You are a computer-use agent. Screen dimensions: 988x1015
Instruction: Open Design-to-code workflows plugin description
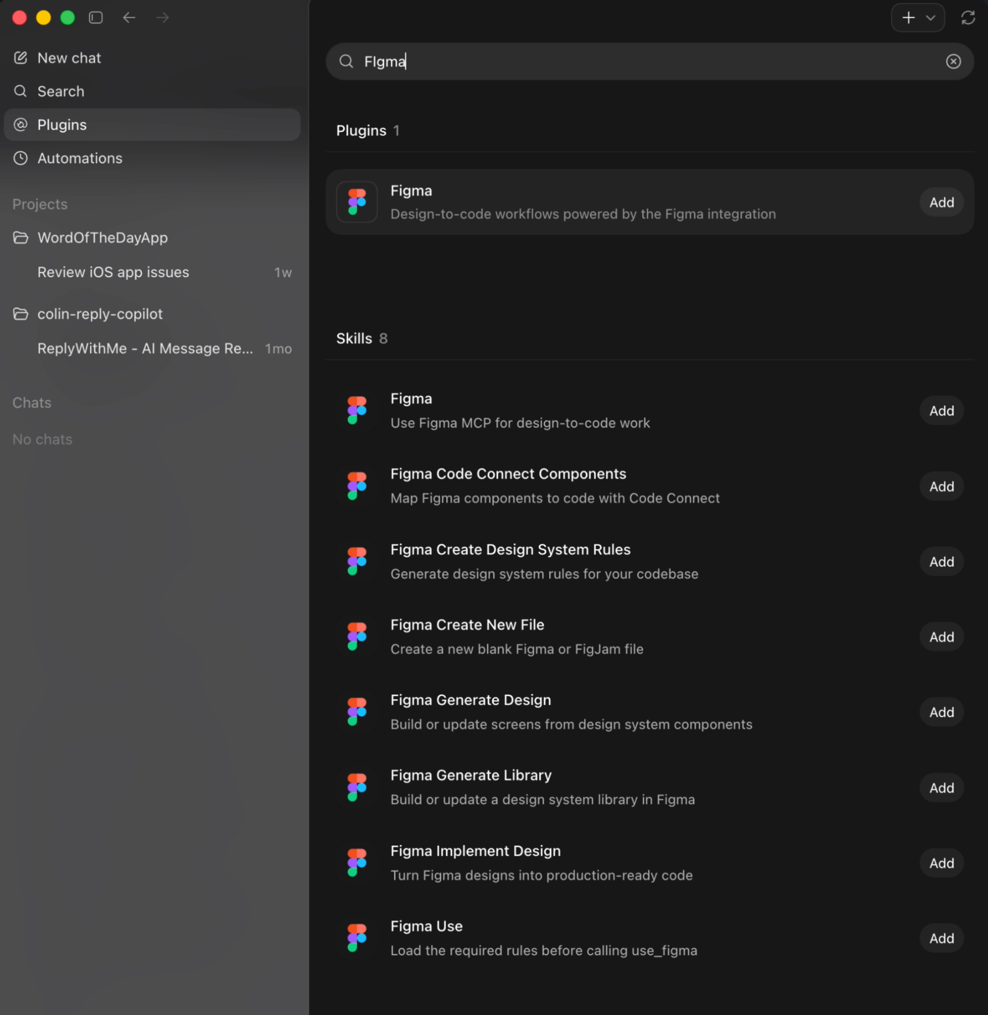[583, 214]
